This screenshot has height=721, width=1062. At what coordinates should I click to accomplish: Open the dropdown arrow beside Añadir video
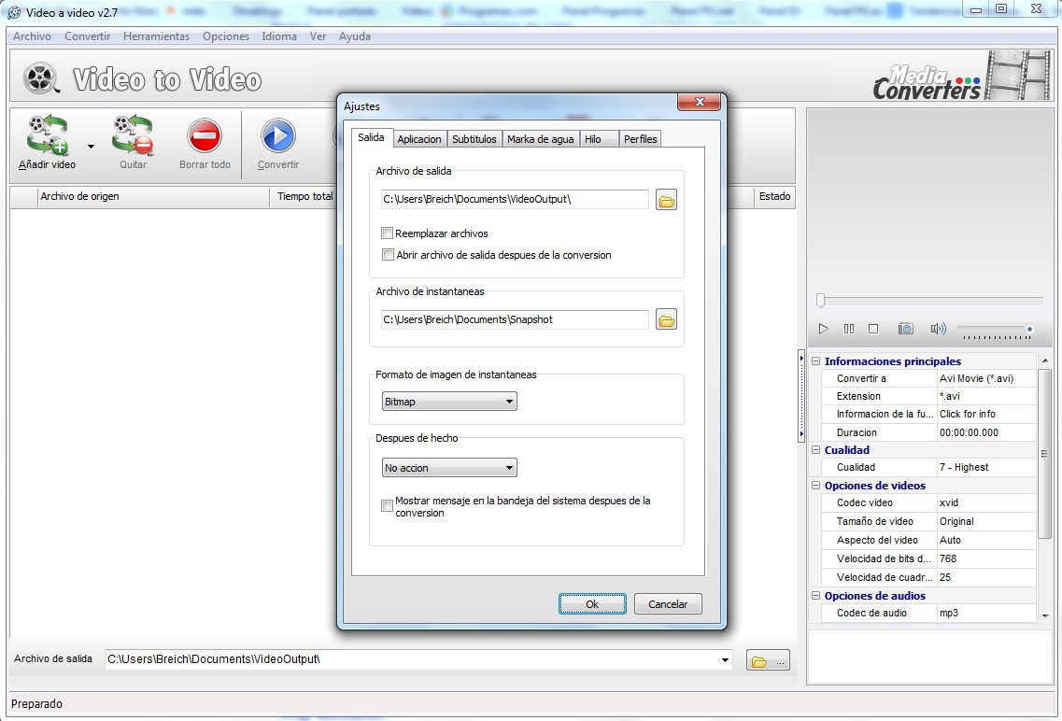click(91, 147)
